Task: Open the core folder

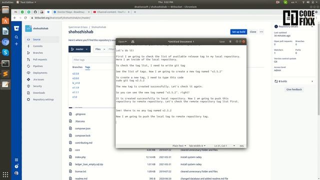Action: click(77, 150)
